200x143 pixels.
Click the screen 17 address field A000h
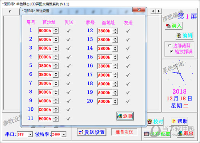(x=105, y=75)
